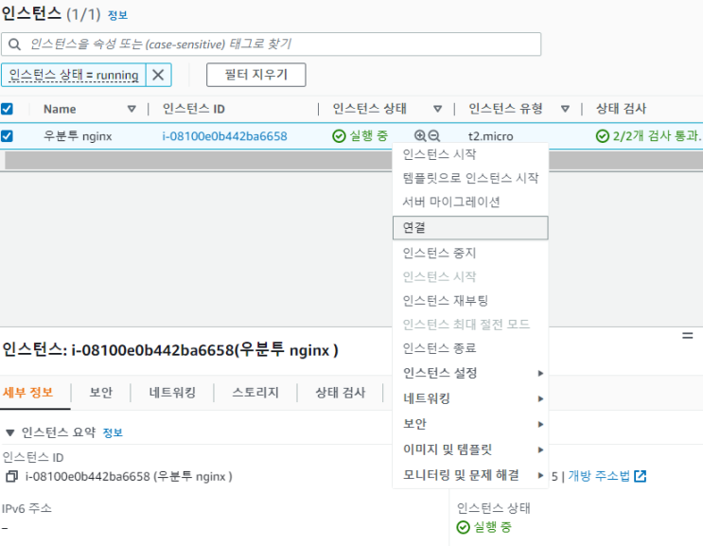703x546 pixels.
Task: Choose 인스턴스 종료 from the menu
Action: [470, 348]
